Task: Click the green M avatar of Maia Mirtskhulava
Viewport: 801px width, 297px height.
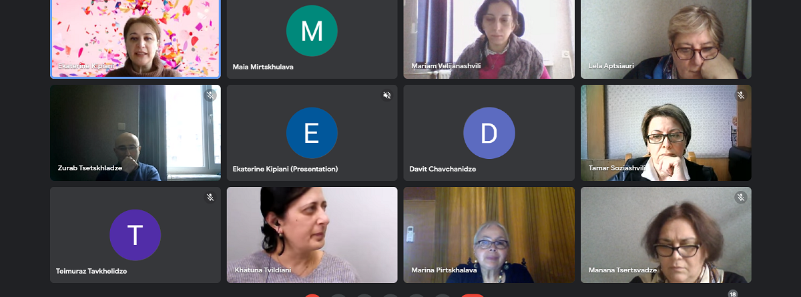Action: (x=312, y=31)
